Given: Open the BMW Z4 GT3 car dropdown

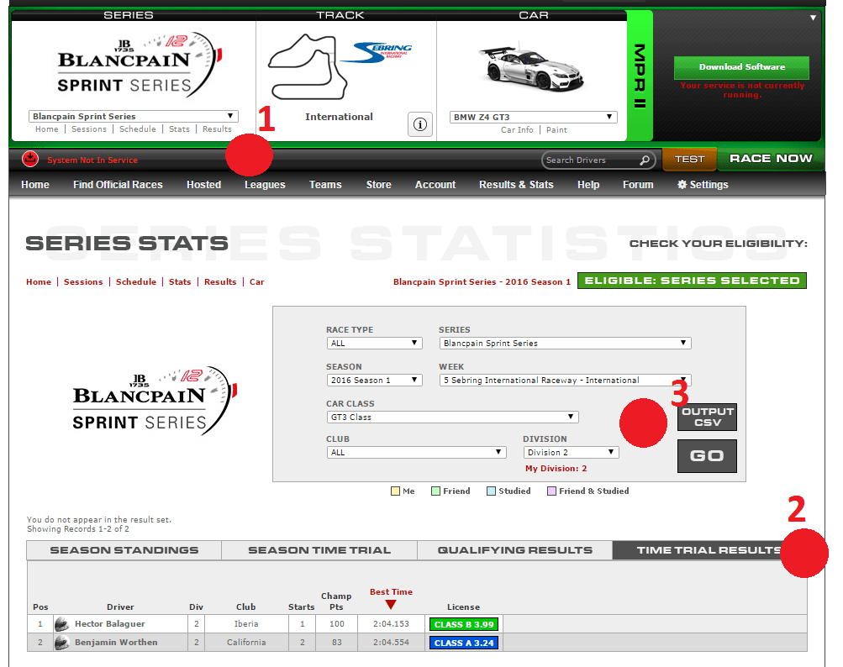Looking at the screenshot, I should click(534, 117).
